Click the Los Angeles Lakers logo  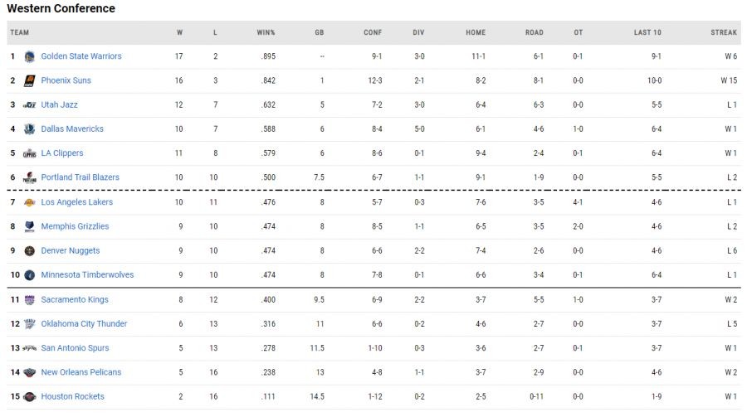(30, 202)
